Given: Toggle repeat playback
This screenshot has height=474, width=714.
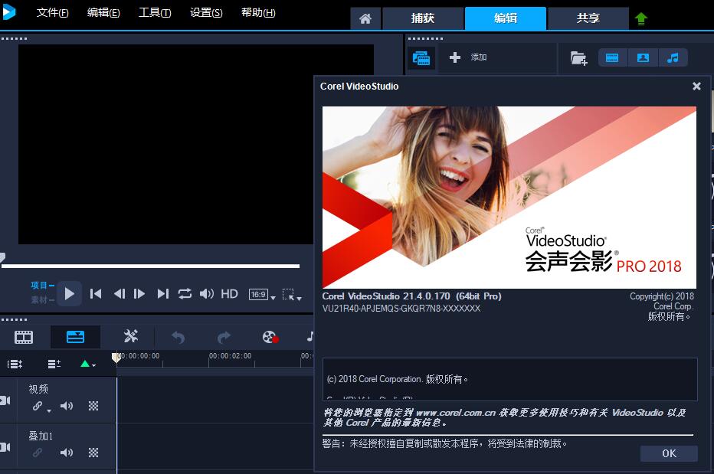Looking at the screenshot, I should tap(185, 294).
